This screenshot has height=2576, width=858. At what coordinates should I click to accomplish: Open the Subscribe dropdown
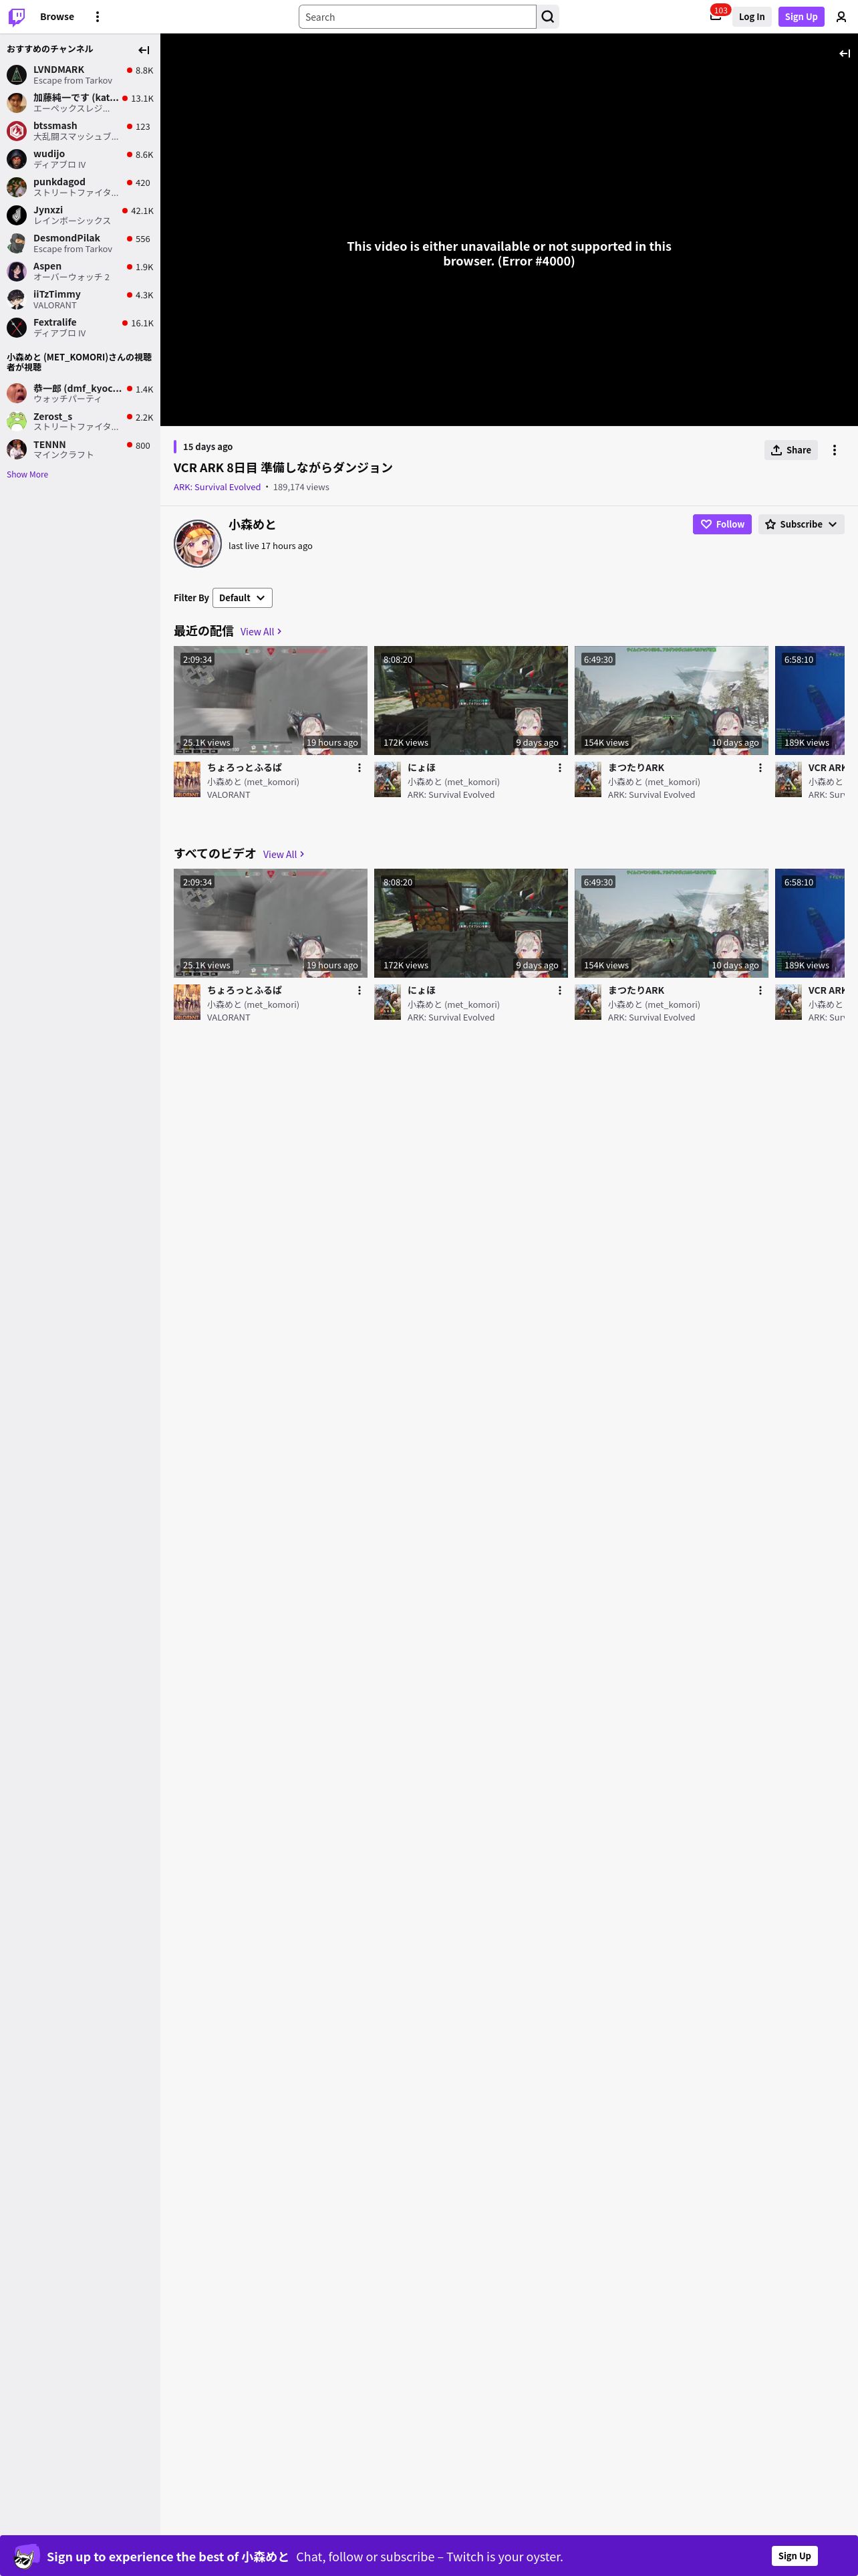click(801, 524)
